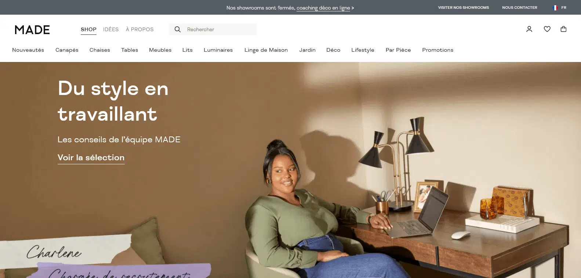This screenshot has width=581, height=278.
Task: Open the coaching déco en ligne link
Action: (323, 8)
